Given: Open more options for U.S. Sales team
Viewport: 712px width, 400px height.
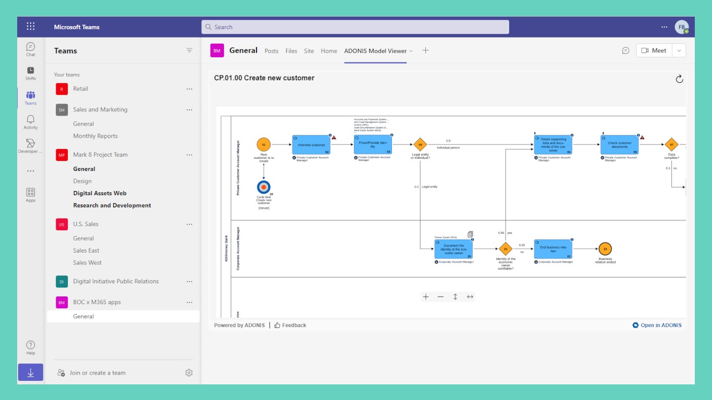Looking at the screenshot, I should pos(189,224).
